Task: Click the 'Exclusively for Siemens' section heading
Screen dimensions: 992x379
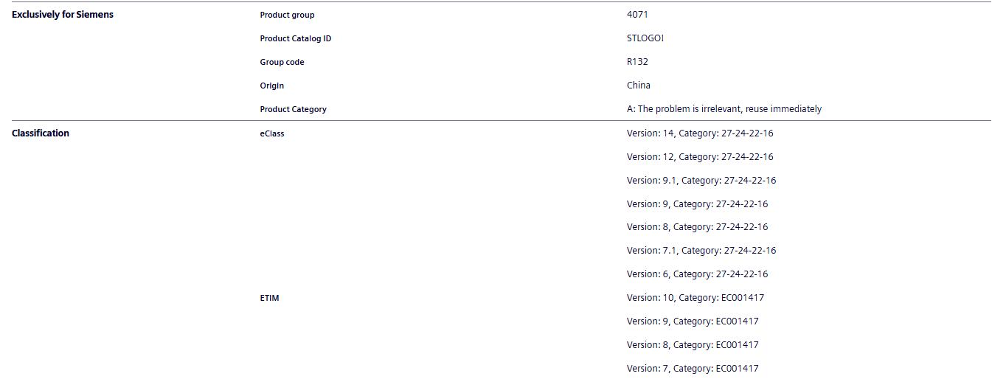Action: click(63, 15)
